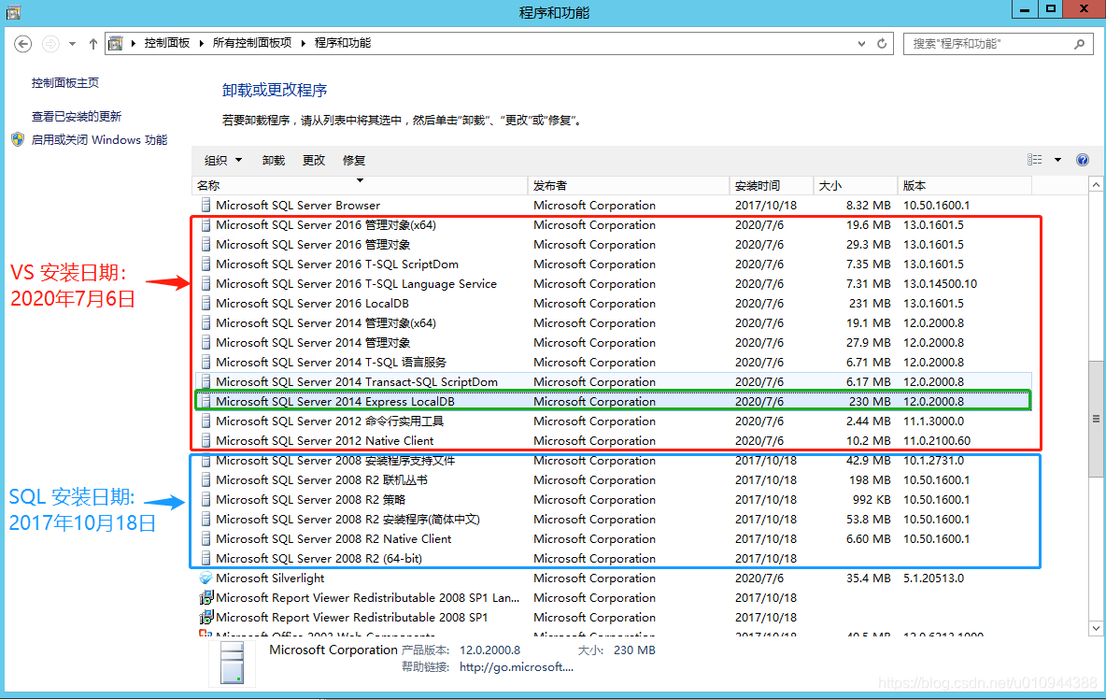Screen dimensions: 1106x700
Task: Sort by 安装时间 column header
Action: pyautogui.click(x=771, y=186)
